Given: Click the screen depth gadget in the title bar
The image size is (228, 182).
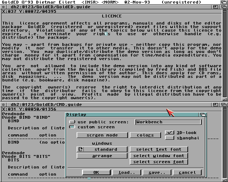Looking at the screenshot, I should [224, 2].
